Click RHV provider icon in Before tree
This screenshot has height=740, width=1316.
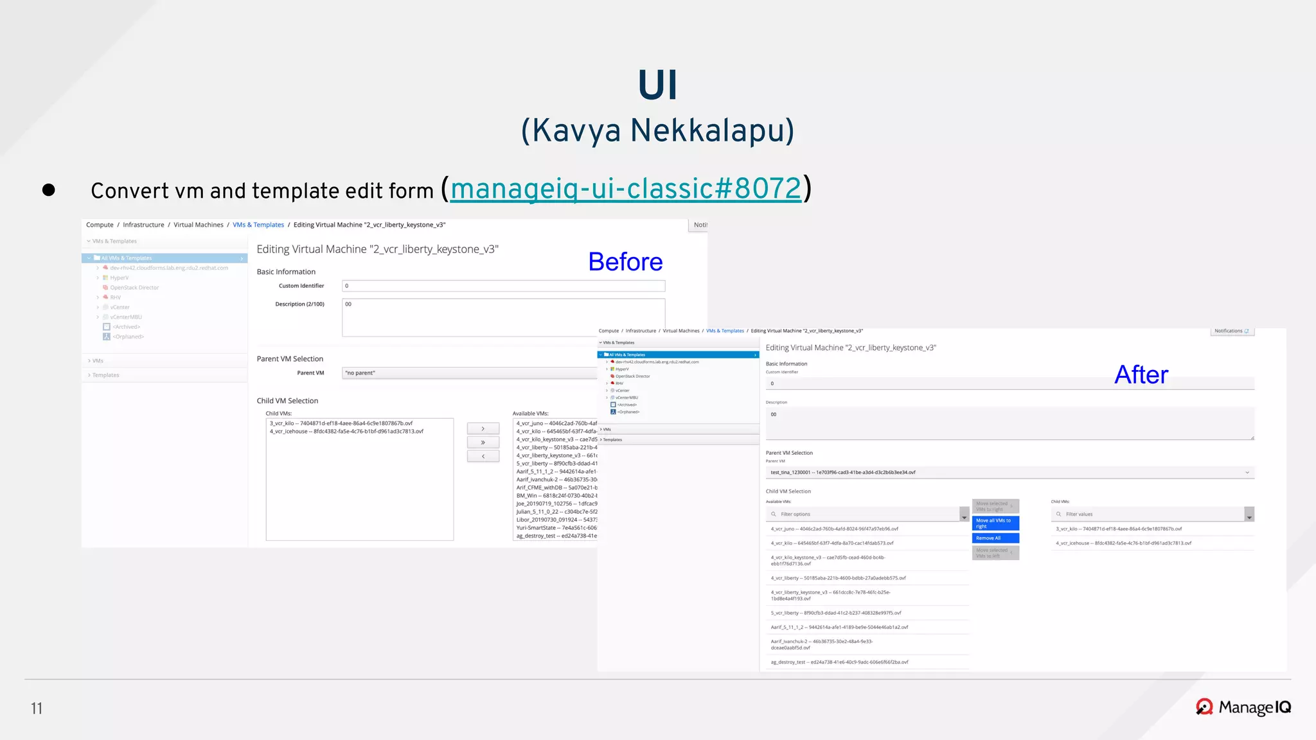click(x=105, y=297)
